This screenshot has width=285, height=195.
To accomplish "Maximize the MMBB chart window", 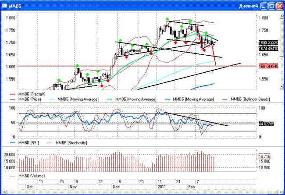I will tap(272, 6).
